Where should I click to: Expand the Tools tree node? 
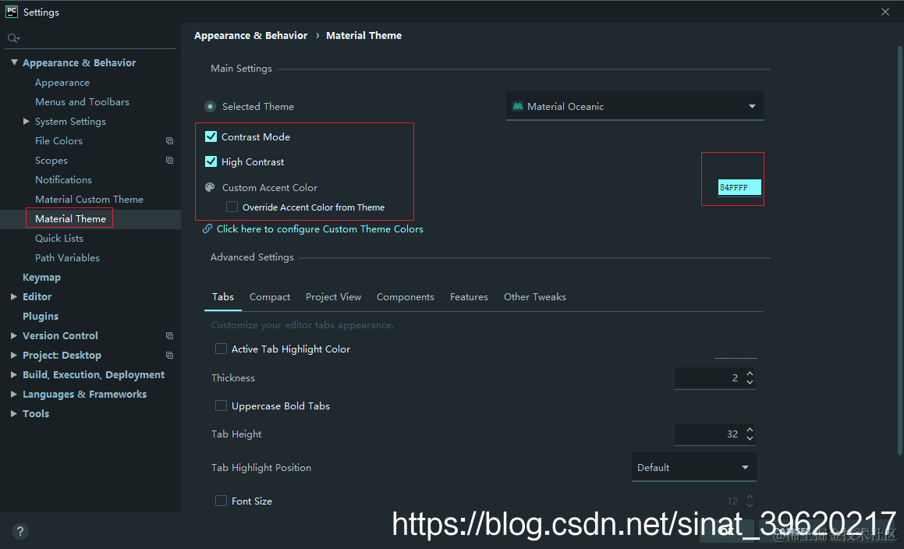coord(14,413)
